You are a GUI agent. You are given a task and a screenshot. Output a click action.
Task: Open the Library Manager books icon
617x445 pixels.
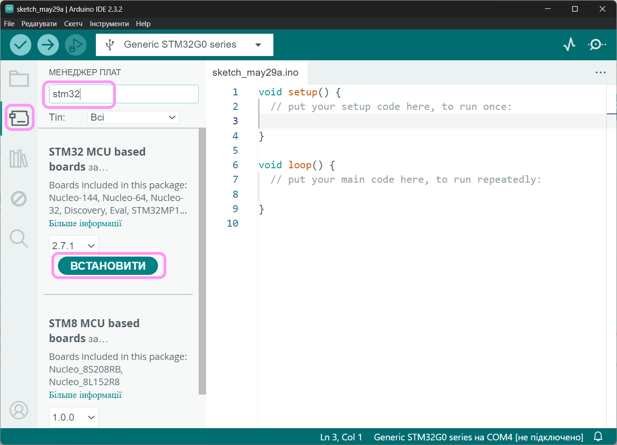(x=19, y=159)
